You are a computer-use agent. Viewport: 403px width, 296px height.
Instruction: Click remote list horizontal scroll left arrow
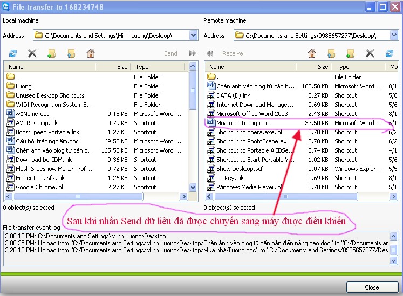(209, 197)
